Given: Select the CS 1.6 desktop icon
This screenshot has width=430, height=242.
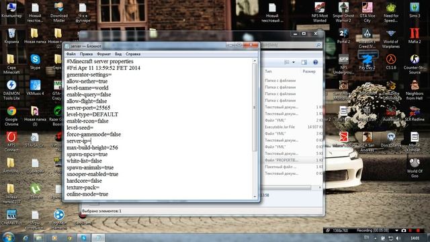Looking at the screenshot, I should click(x=391, y=62).
